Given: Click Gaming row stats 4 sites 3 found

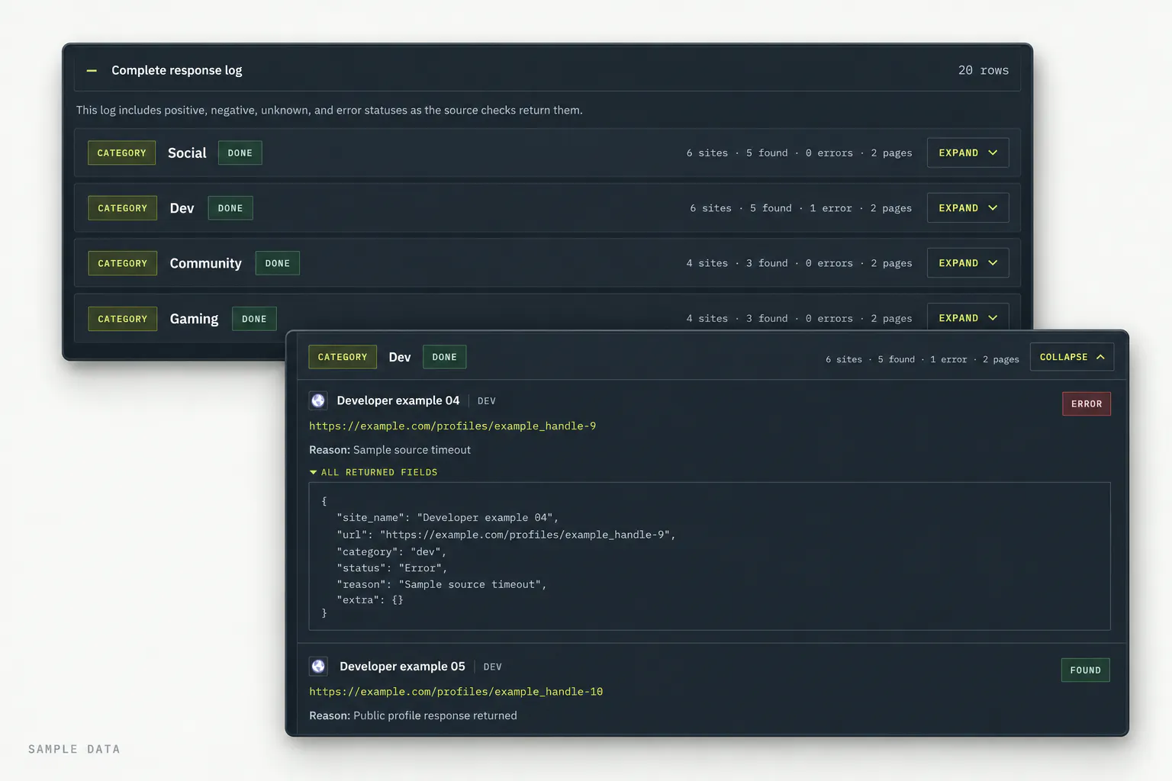Looking at the screenshot, I should point(799,319).
